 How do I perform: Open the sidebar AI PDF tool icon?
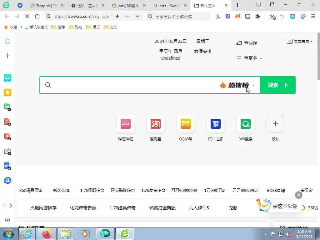click(7, 122)
